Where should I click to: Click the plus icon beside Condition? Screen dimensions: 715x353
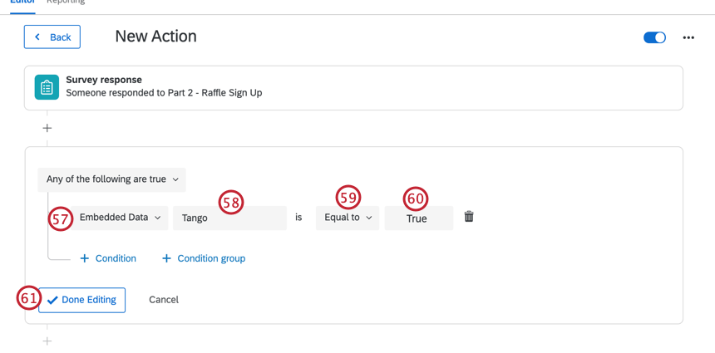click(x=84, y=258)
